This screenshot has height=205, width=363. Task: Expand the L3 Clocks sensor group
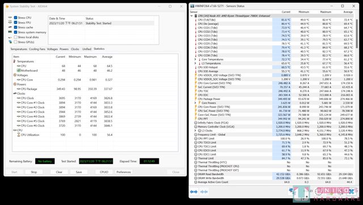pos(195,131)
